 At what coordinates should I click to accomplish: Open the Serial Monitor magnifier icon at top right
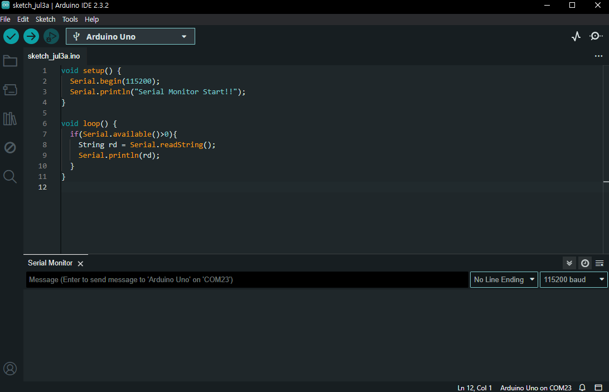click(x=596, y=36)
